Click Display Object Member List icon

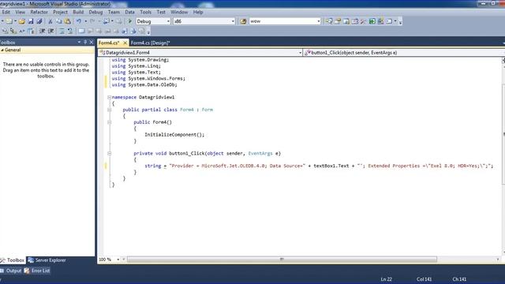pyautogui.click(x=6, y=31)
